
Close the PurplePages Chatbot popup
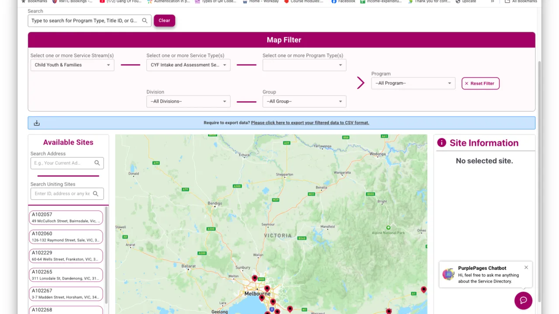click(526, 267)
